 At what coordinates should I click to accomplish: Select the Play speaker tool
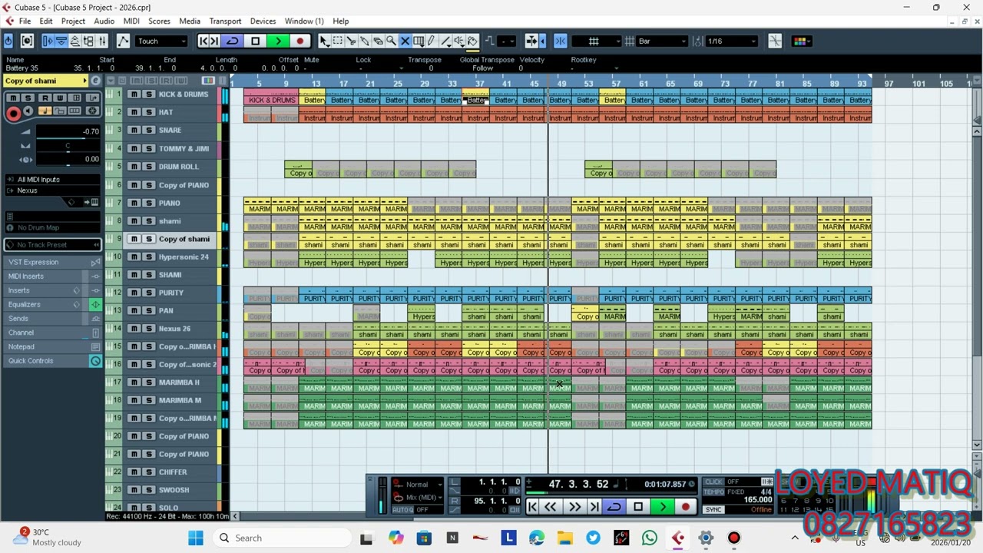click(458, 41)
